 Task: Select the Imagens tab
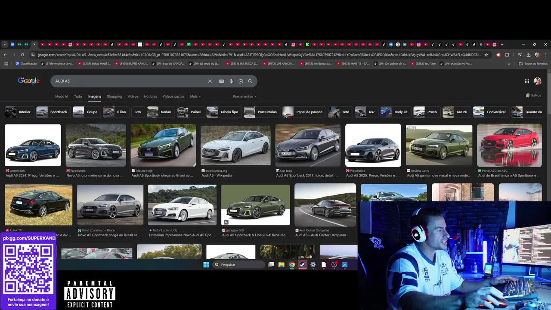tap(94, 96)
